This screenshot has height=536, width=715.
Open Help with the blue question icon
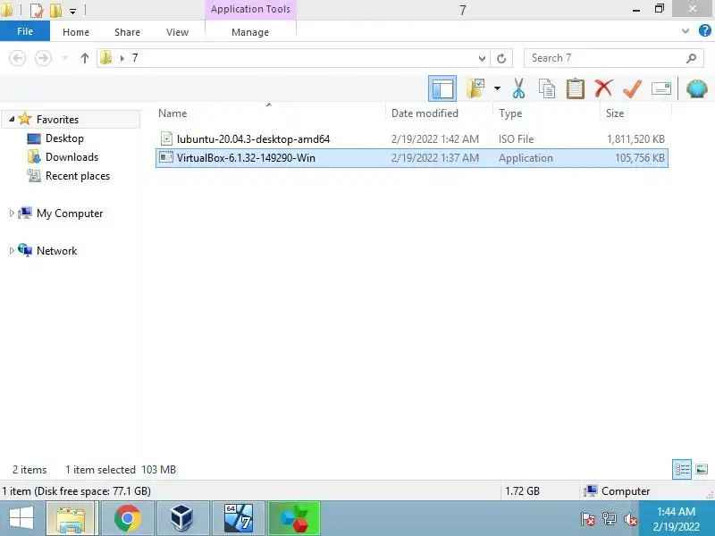pyautogui.click(x=704, y=30)
